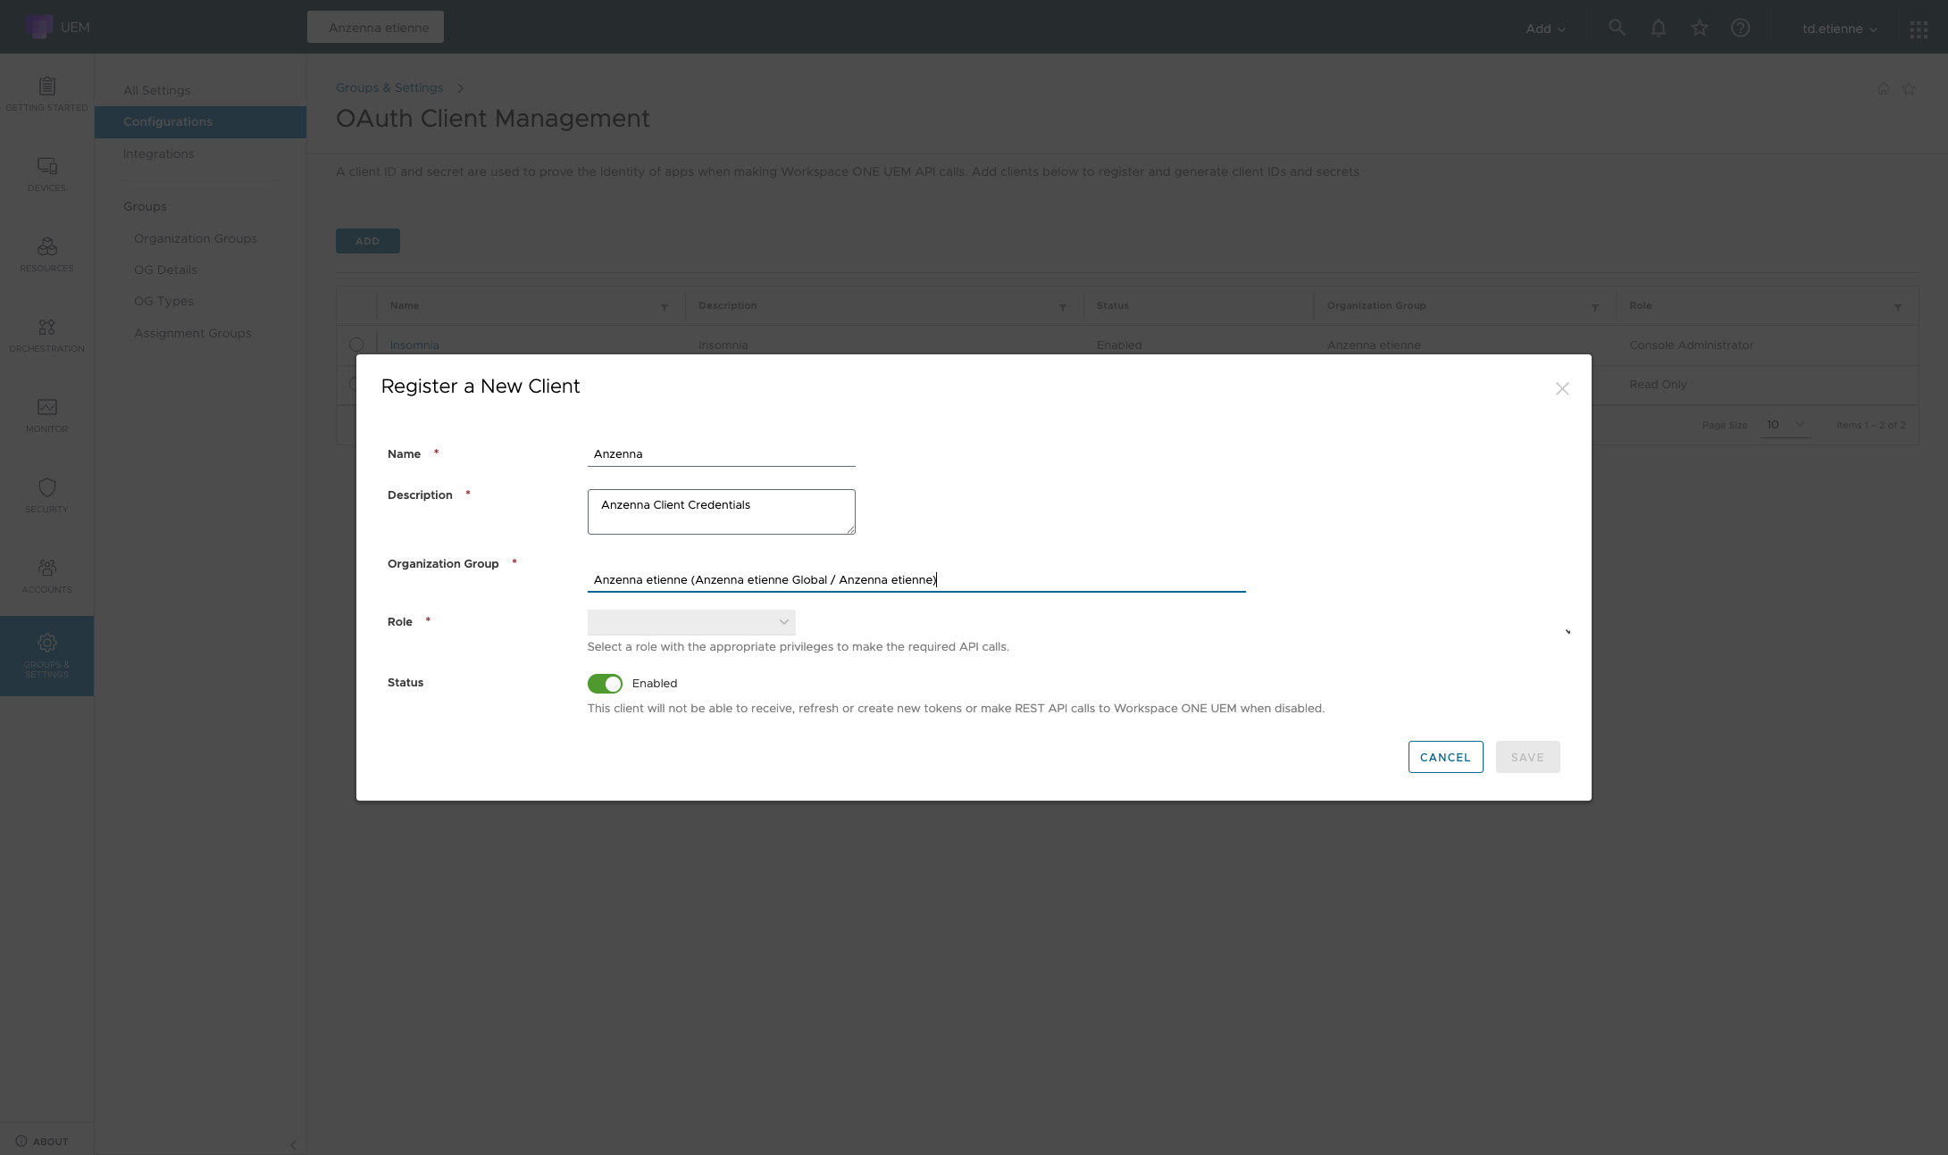Image resolution: width=1948 pixels, height=1155 pixels.
Task: Close the Register a New Client dialog
Action: pos(1561,389)
